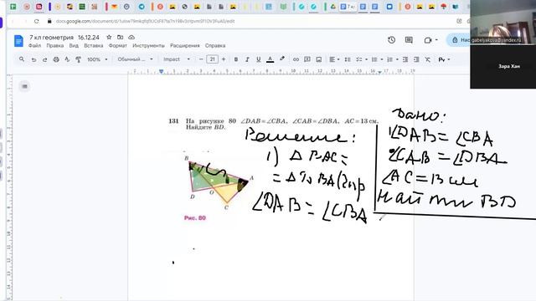Click the share access button

[459, 40]
